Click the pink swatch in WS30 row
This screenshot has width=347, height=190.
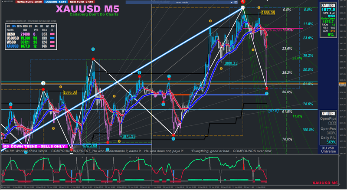click(52, 42)
